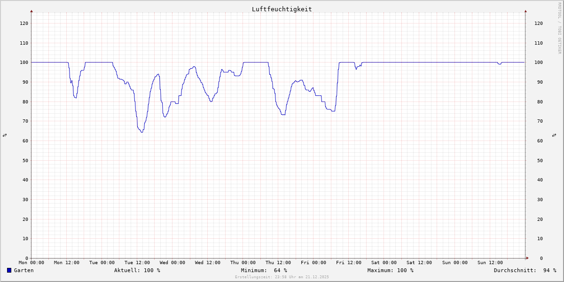Viewport: 564px width, 282px height.
Task: Click the "Wed 00:00" time axis label
Action: pyautogui.click(x=172, y=263)
